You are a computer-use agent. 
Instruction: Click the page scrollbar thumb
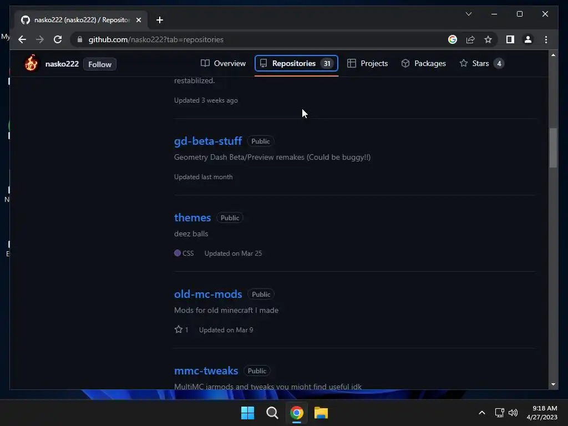tap(553, 148)
